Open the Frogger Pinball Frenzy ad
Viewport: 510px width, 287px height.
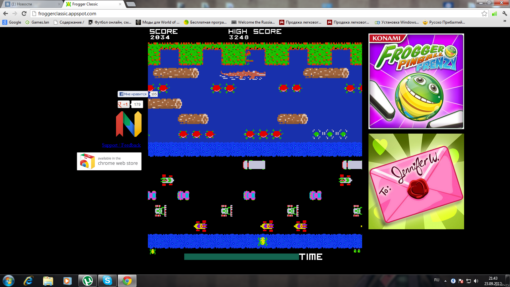click(x=416, y=81)
